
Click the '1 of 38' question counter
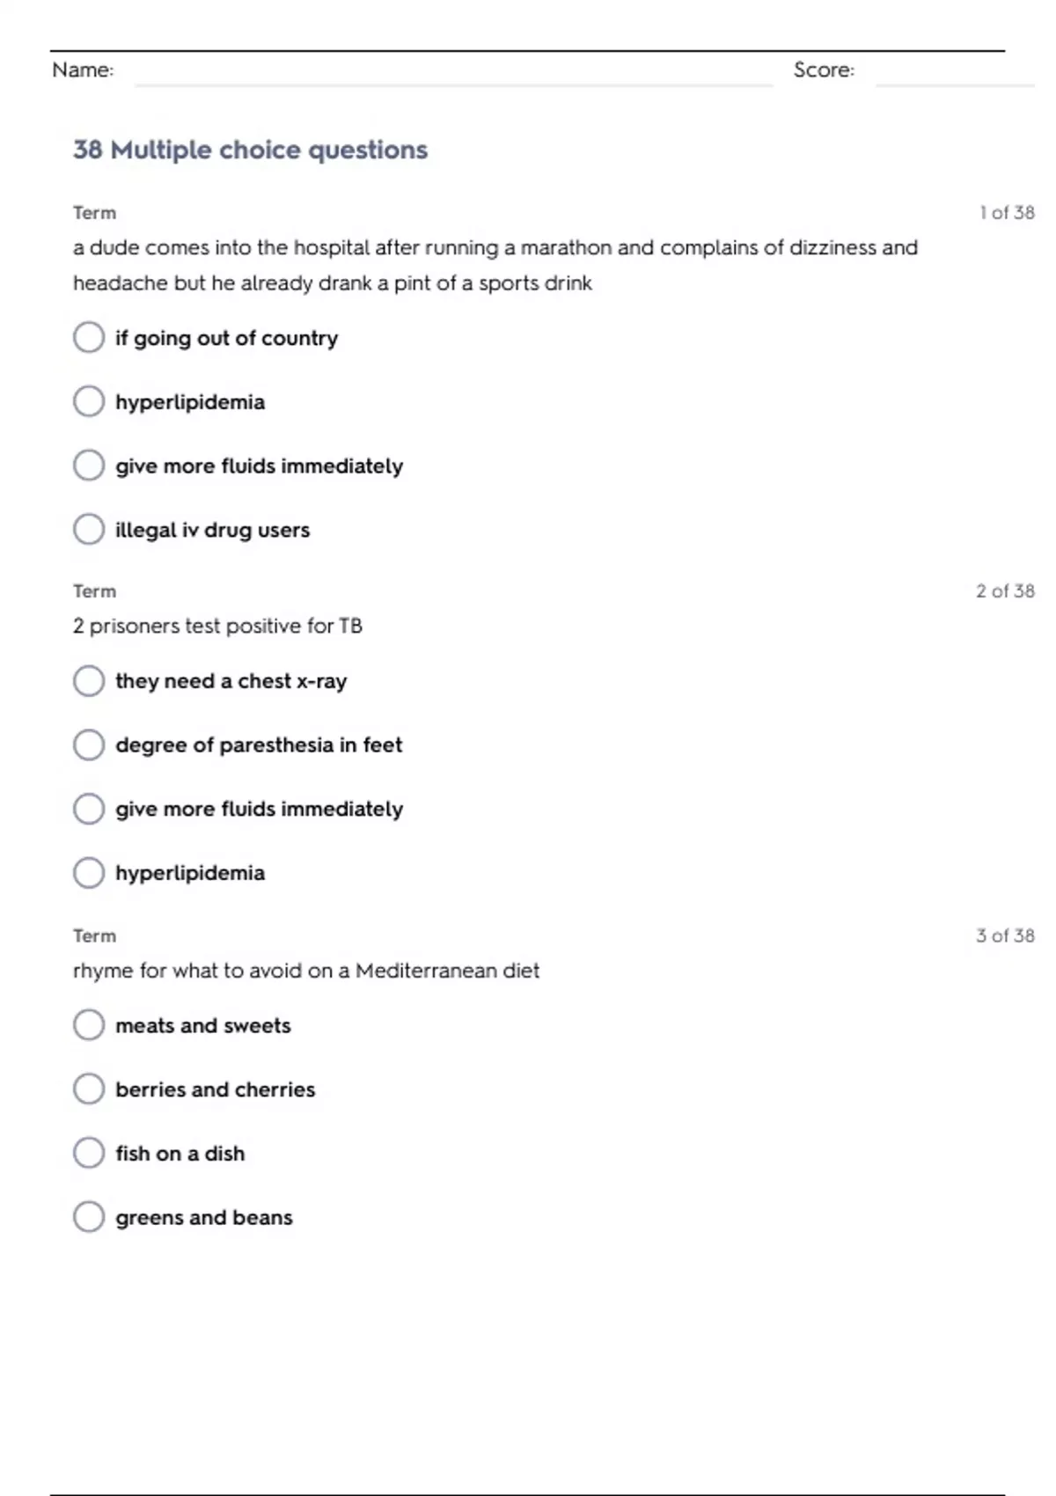[1006, 213]
